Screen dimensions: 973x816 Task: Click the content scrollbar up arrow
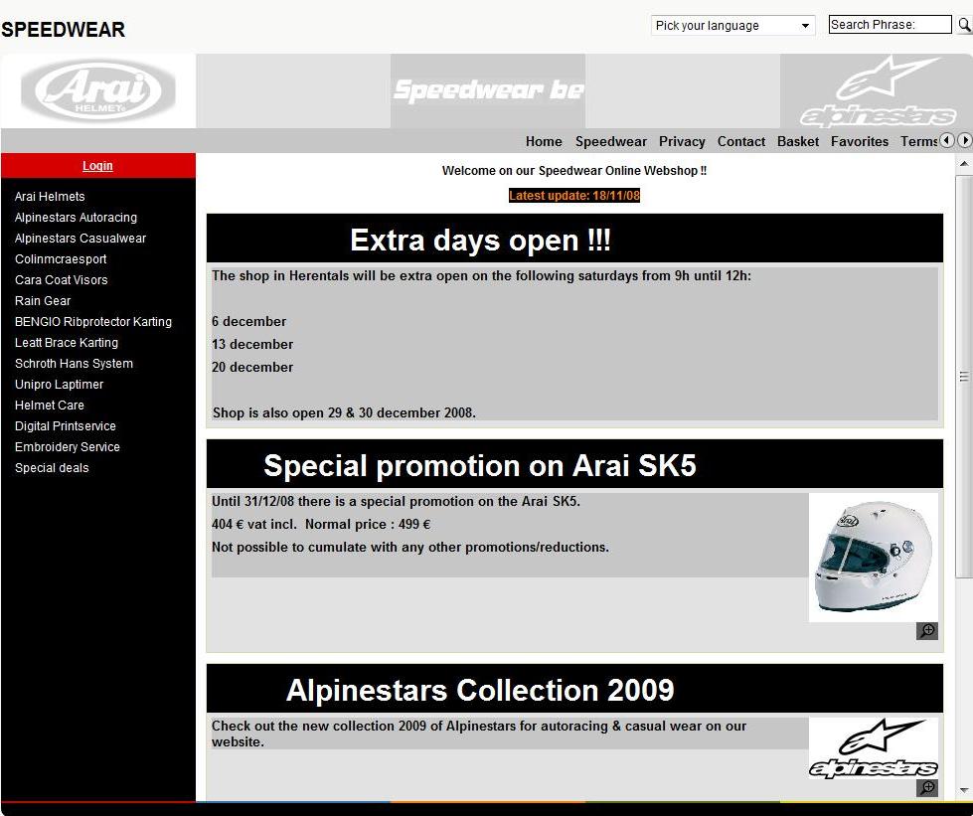(x=964, y=163)
